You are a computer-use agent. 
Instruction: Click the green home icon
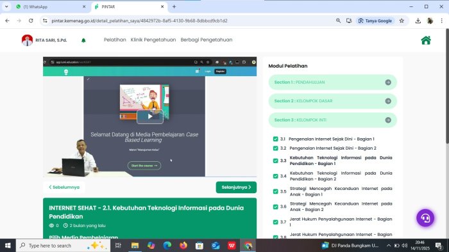426,40
